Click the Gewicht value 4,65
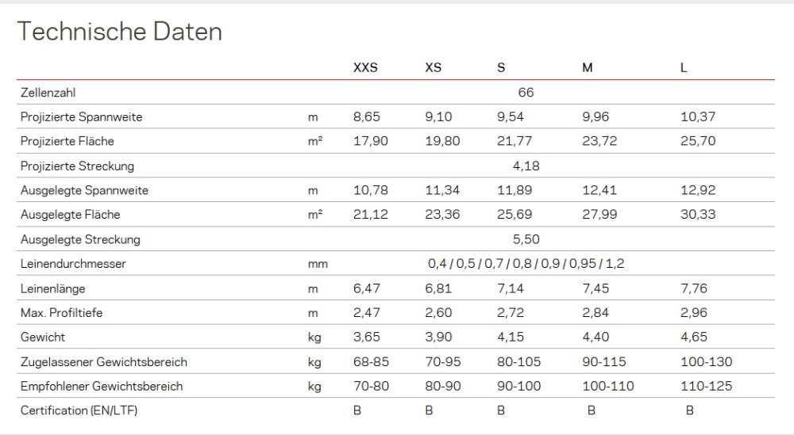Screen dimensions: 794x435 (x=694, y=337)
